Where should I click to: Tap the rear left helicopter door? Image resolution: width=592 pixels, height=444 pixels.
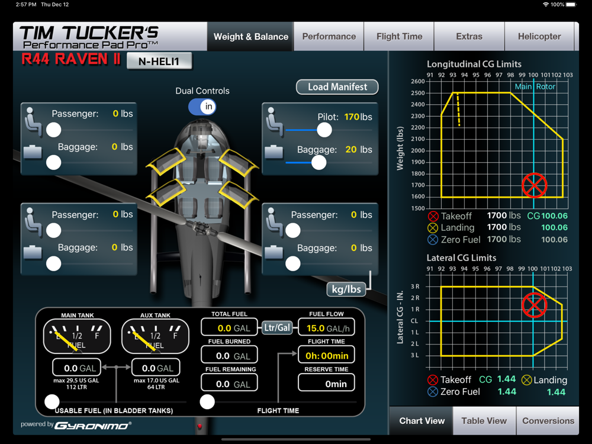[166, 193]
